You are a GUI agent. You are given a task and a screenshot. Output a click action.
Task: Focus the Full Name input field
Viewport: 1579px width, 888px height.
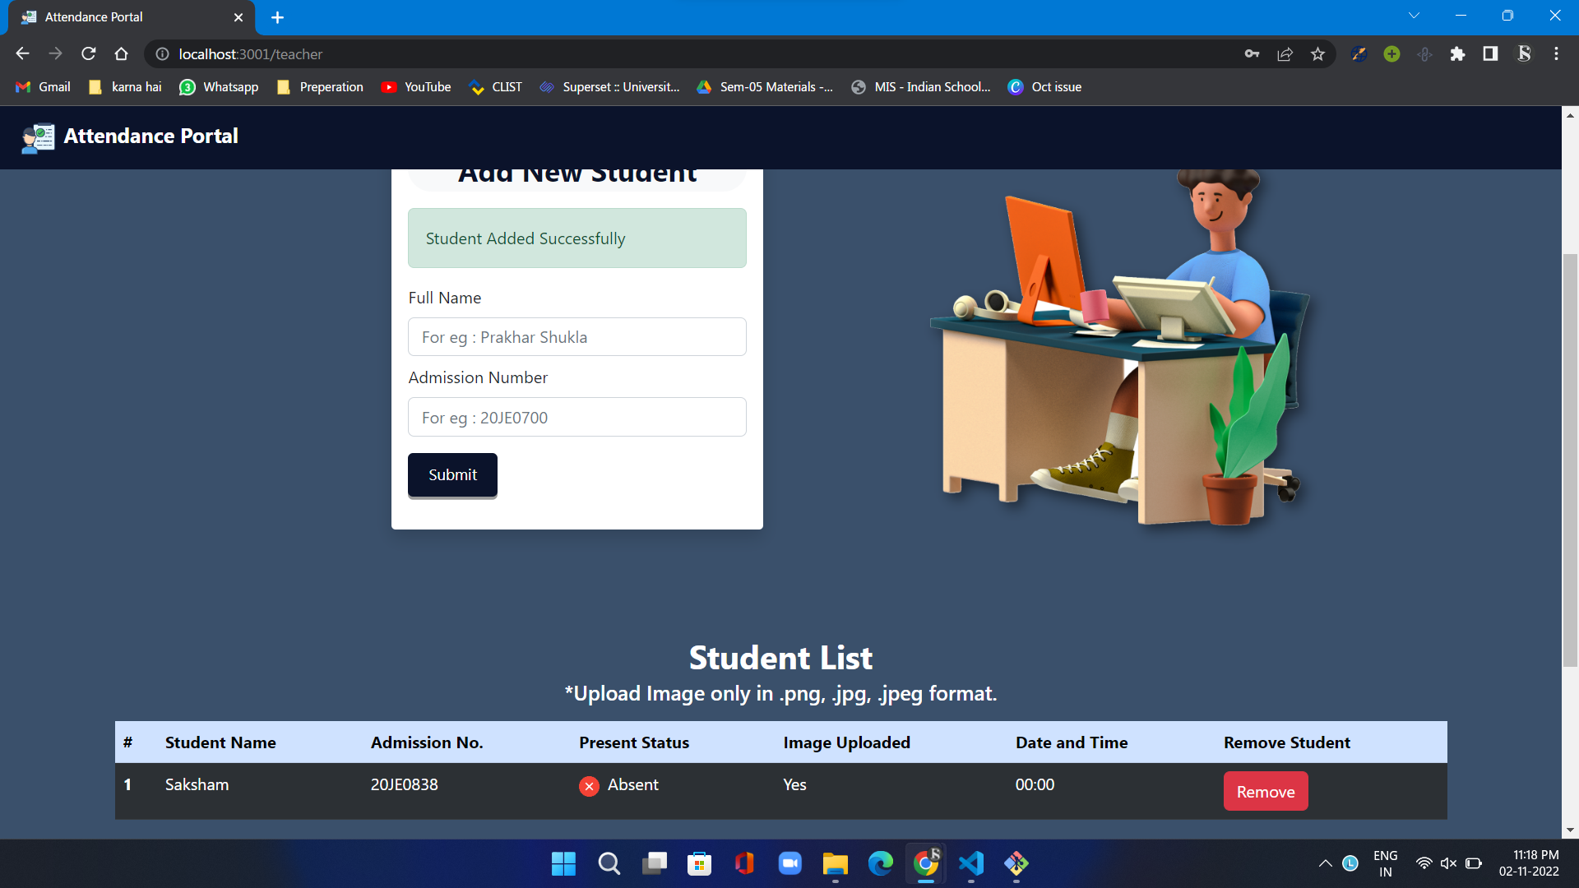click(x=576, y=337)
